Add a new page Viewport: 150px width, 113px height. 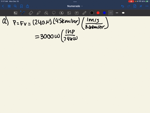[135, 6]
